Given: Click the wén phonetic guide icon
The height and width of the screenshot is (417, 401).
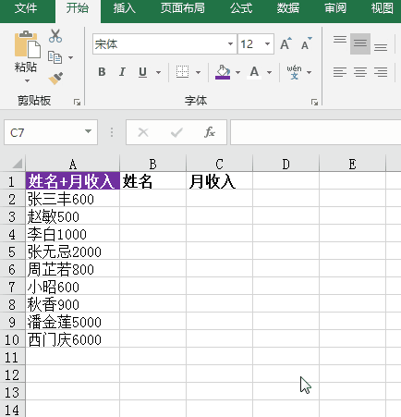Looking at the screenshot, I should [294, 72].
